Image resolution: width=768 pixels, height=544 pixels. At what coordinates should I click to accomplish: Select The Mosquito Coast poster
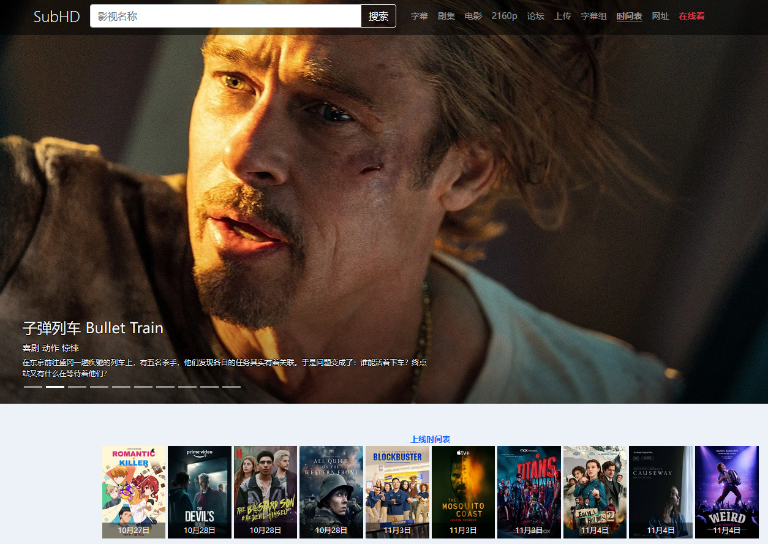pos(463,492)
